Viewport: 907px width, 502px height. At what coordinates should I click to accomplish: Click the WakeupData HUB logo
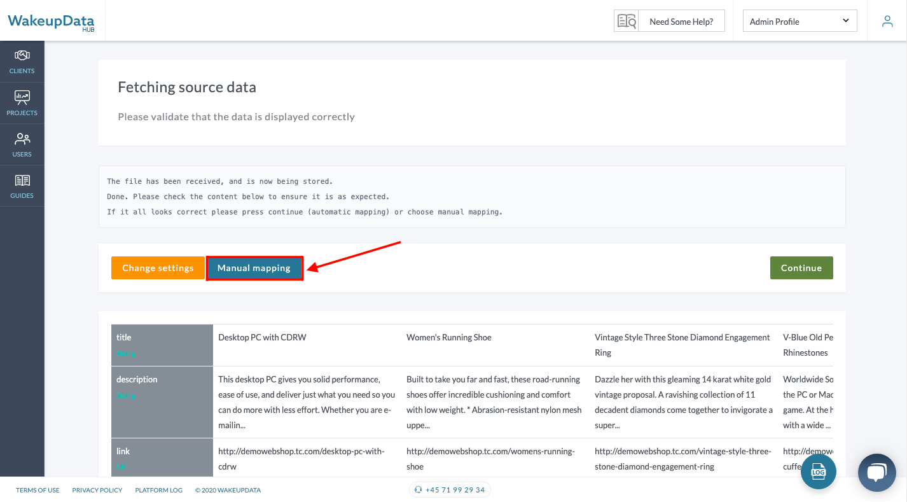(x=51, y=22)
